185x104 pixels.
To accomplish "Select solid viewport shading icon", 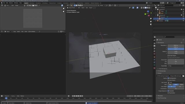I will coord(146,8).
